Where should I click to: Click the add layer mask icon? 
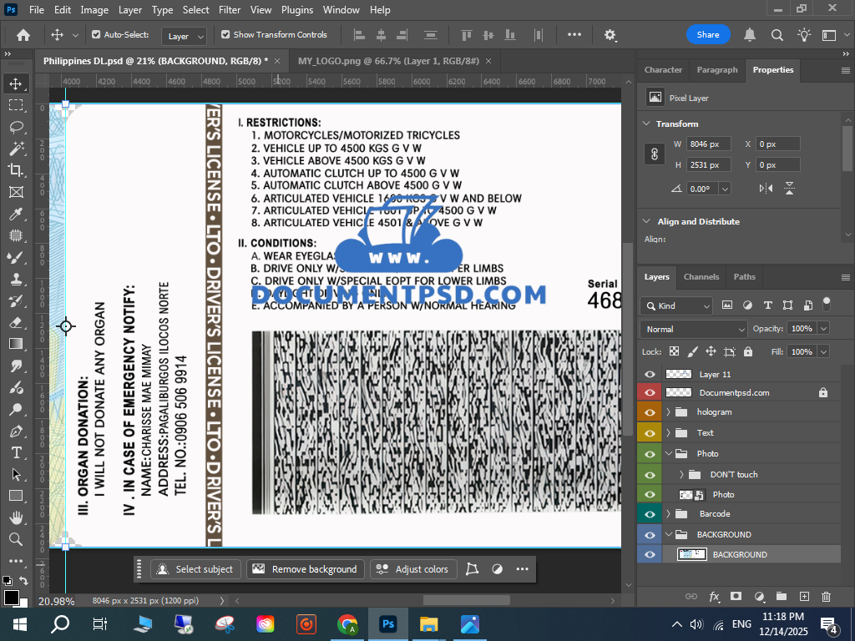tap(736, 597)
